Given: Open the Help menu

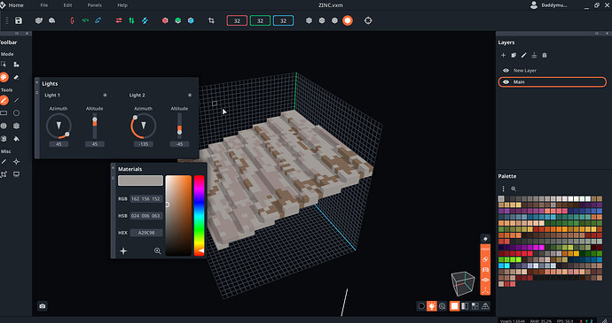Looking at the screenshot, I should pyautogui.click(x=122, y=5).
